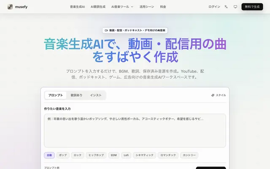Click the 動画・配信・ポッドキャスト badge

(x=135, y=30)
